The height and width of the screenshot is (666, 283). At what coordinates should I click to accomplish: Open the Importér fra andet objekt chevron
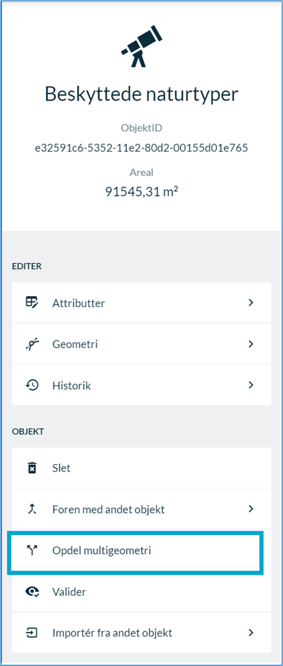pyautogui.click(x=250, y=633)
